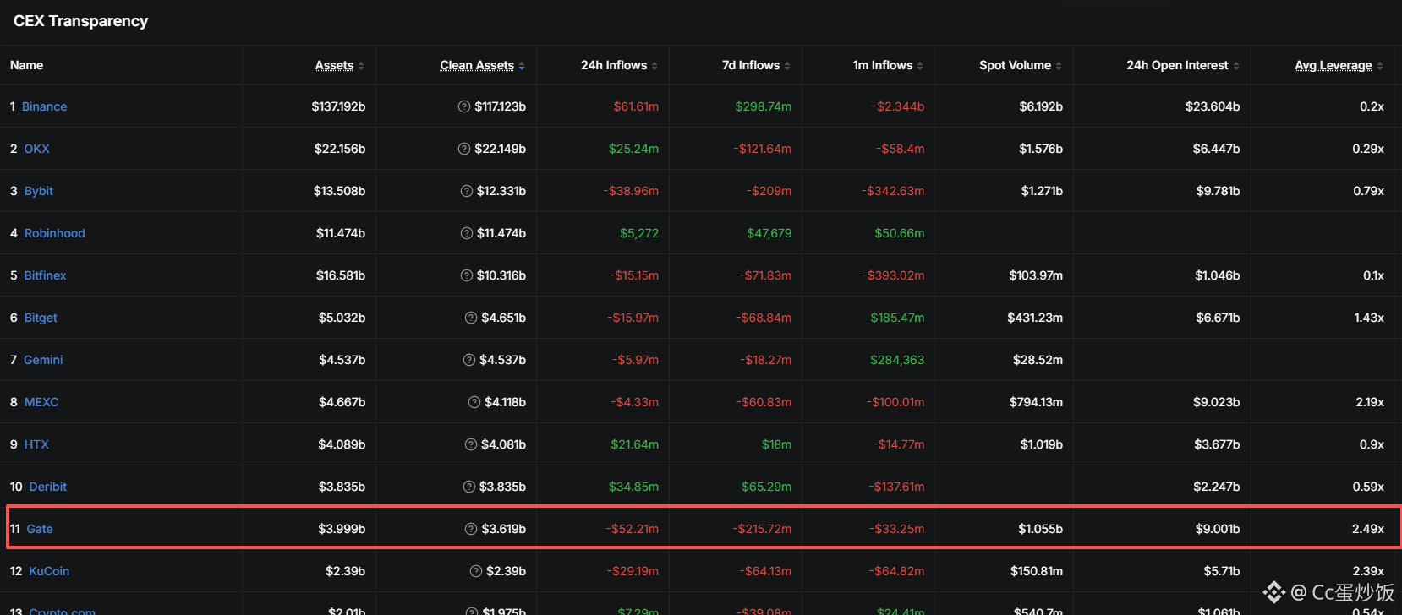
Task: Toggle the sort arrows next to 24h Inflows
Action: click(x=654, y=66)
